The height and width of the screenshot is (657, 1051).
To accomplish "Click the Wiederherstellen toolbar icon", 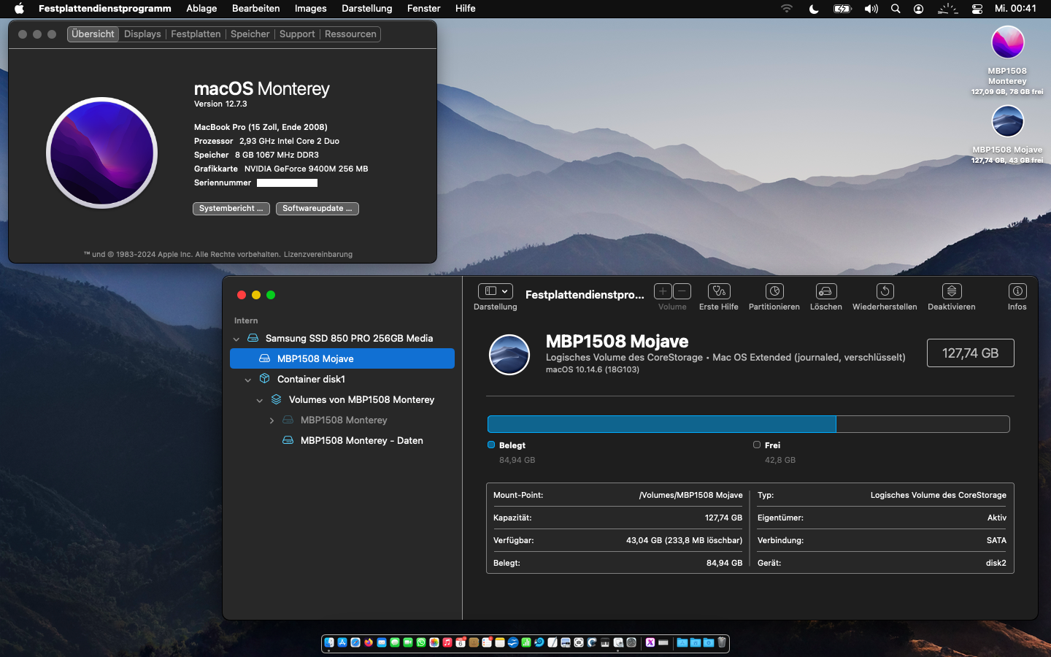I will (885, 291).
